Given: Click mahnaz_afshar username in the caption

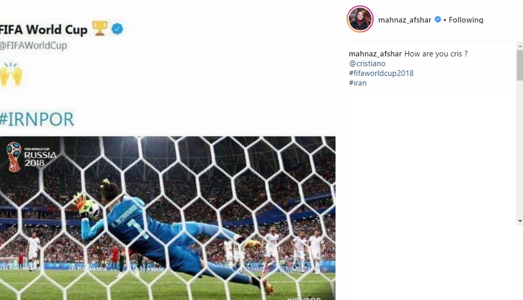Looking at the screenshot, I should click(x=375, y=54).
